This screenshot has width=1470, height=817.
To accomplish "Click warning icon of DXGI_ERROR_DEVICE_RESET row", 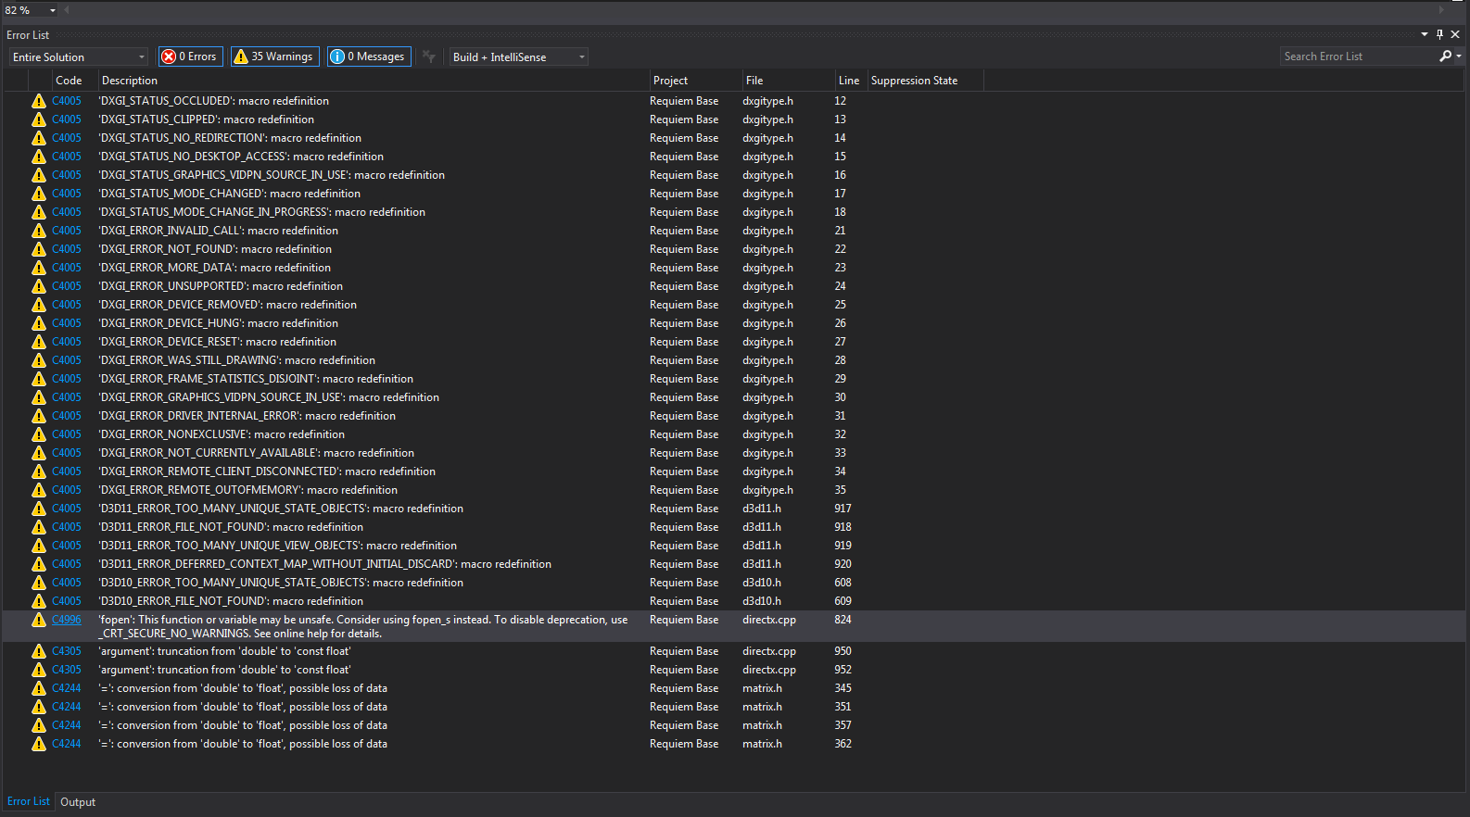I will coord(39,342).
